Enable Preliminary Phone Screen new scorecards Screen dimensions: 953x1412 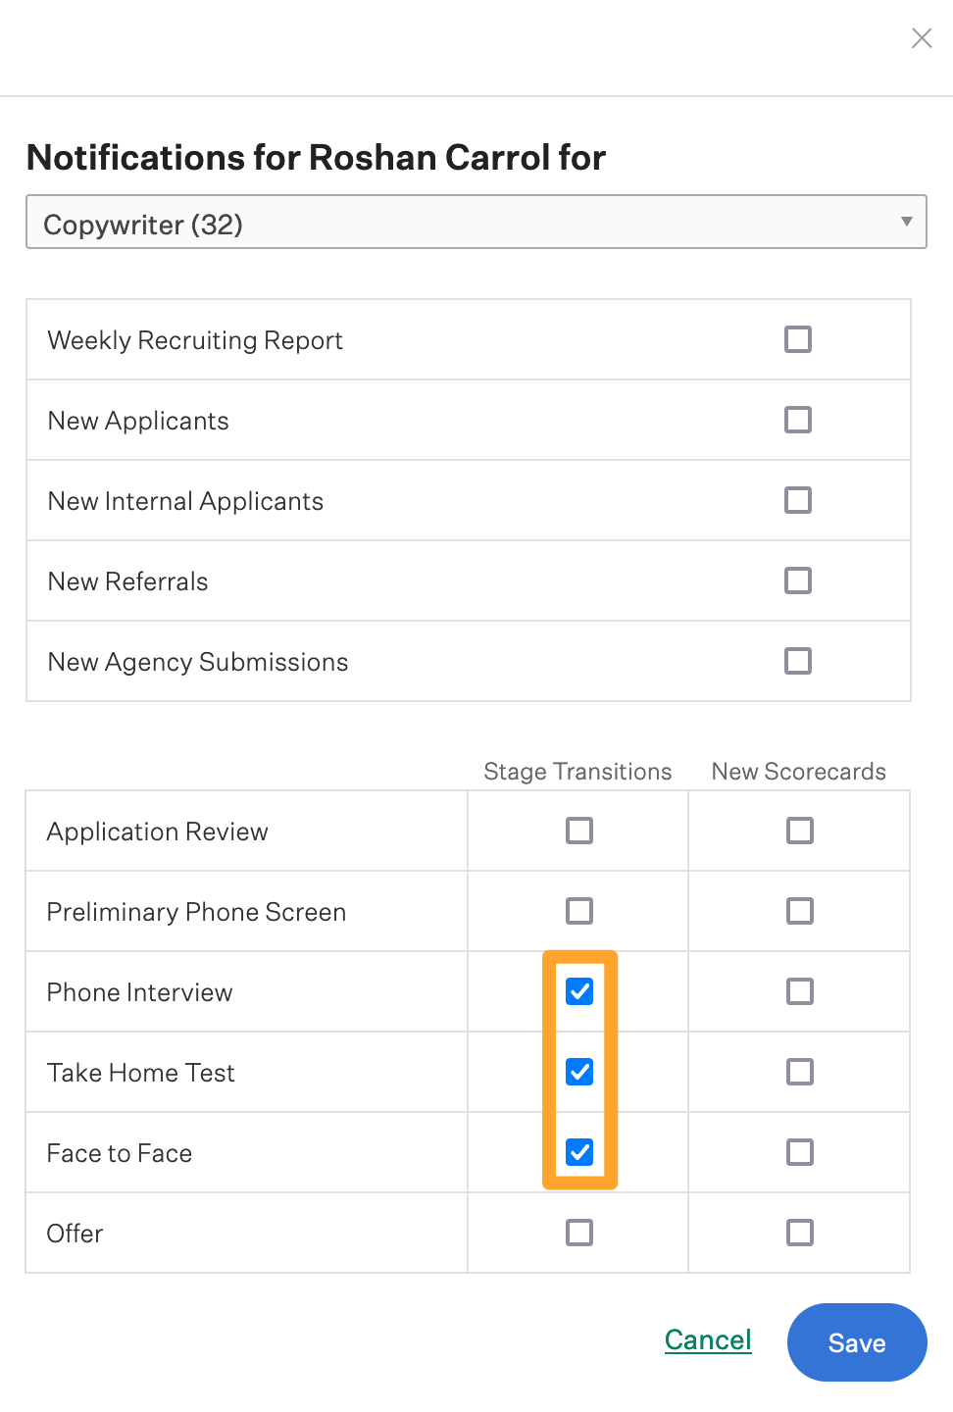(x=800, y=911)
